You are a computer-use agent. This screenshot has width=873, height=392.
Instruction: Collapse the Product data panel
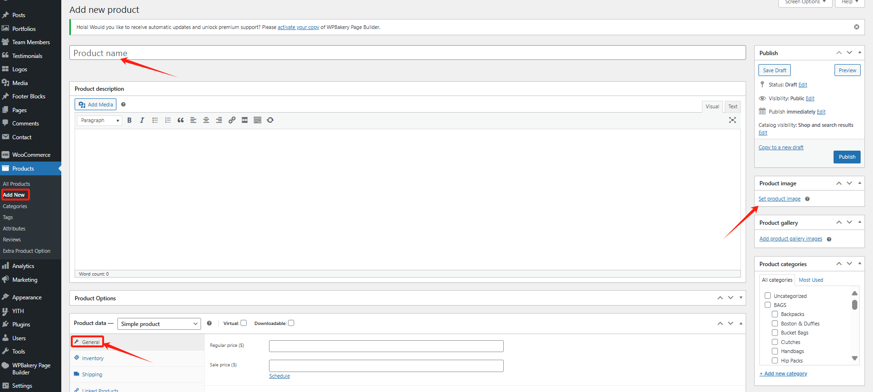[741, 323]
